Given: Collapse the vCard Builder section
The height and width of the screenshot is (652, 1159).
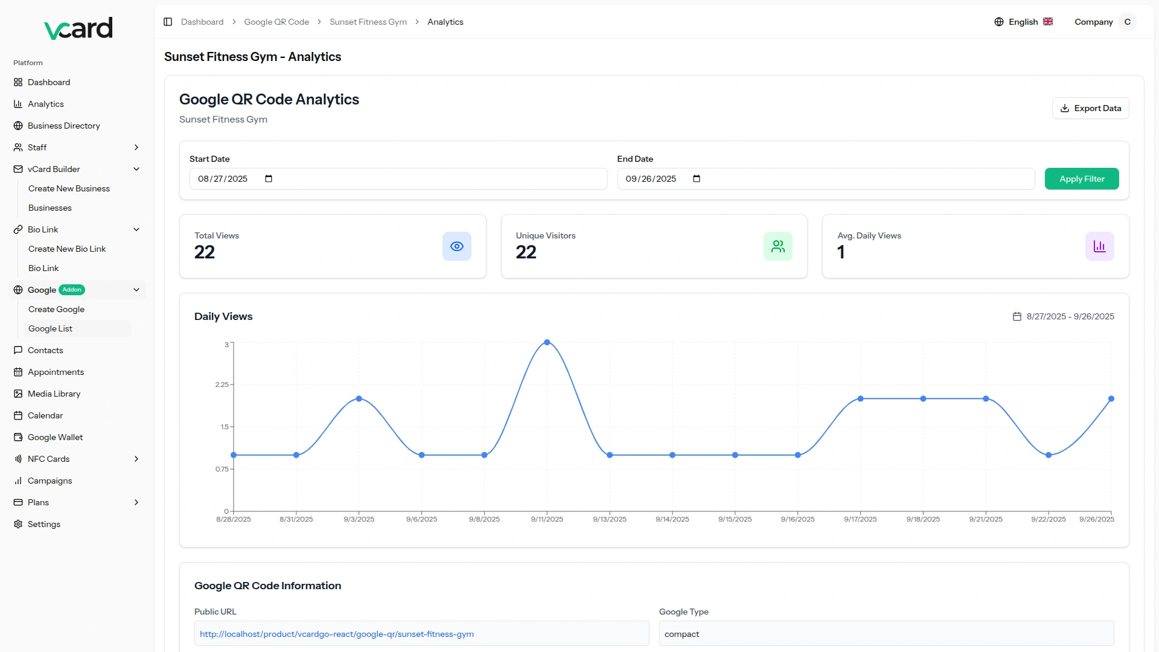Looking at the screenshot, I should point(136,169).
